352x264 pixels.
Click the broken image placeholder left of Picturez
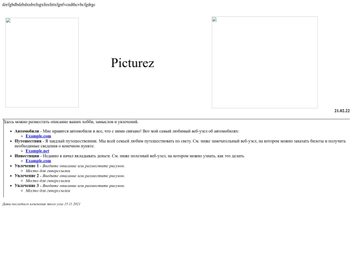click(x=42, y=63)
